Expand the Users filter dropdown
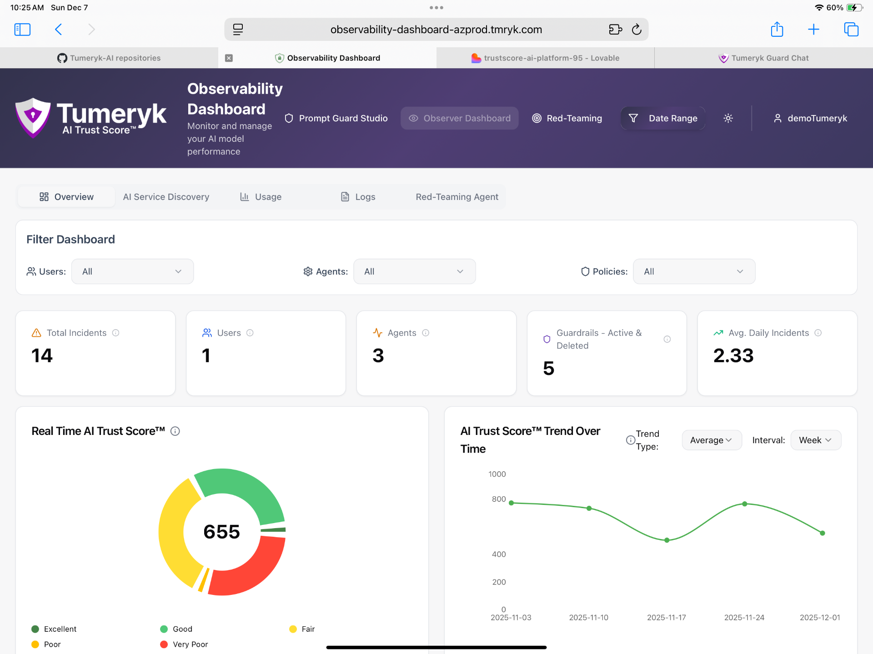 coord(132,271)
